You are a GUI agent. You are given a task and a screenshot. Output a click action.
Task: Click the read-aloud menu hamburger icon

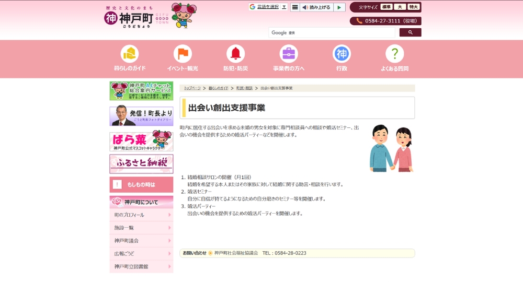tap(295, 7)
